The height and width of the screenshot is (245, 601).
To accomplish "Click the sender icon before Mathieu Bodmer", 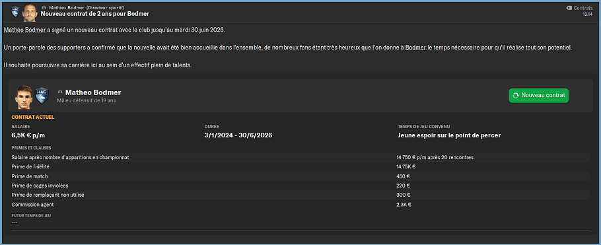I will [x=44, y=8].
